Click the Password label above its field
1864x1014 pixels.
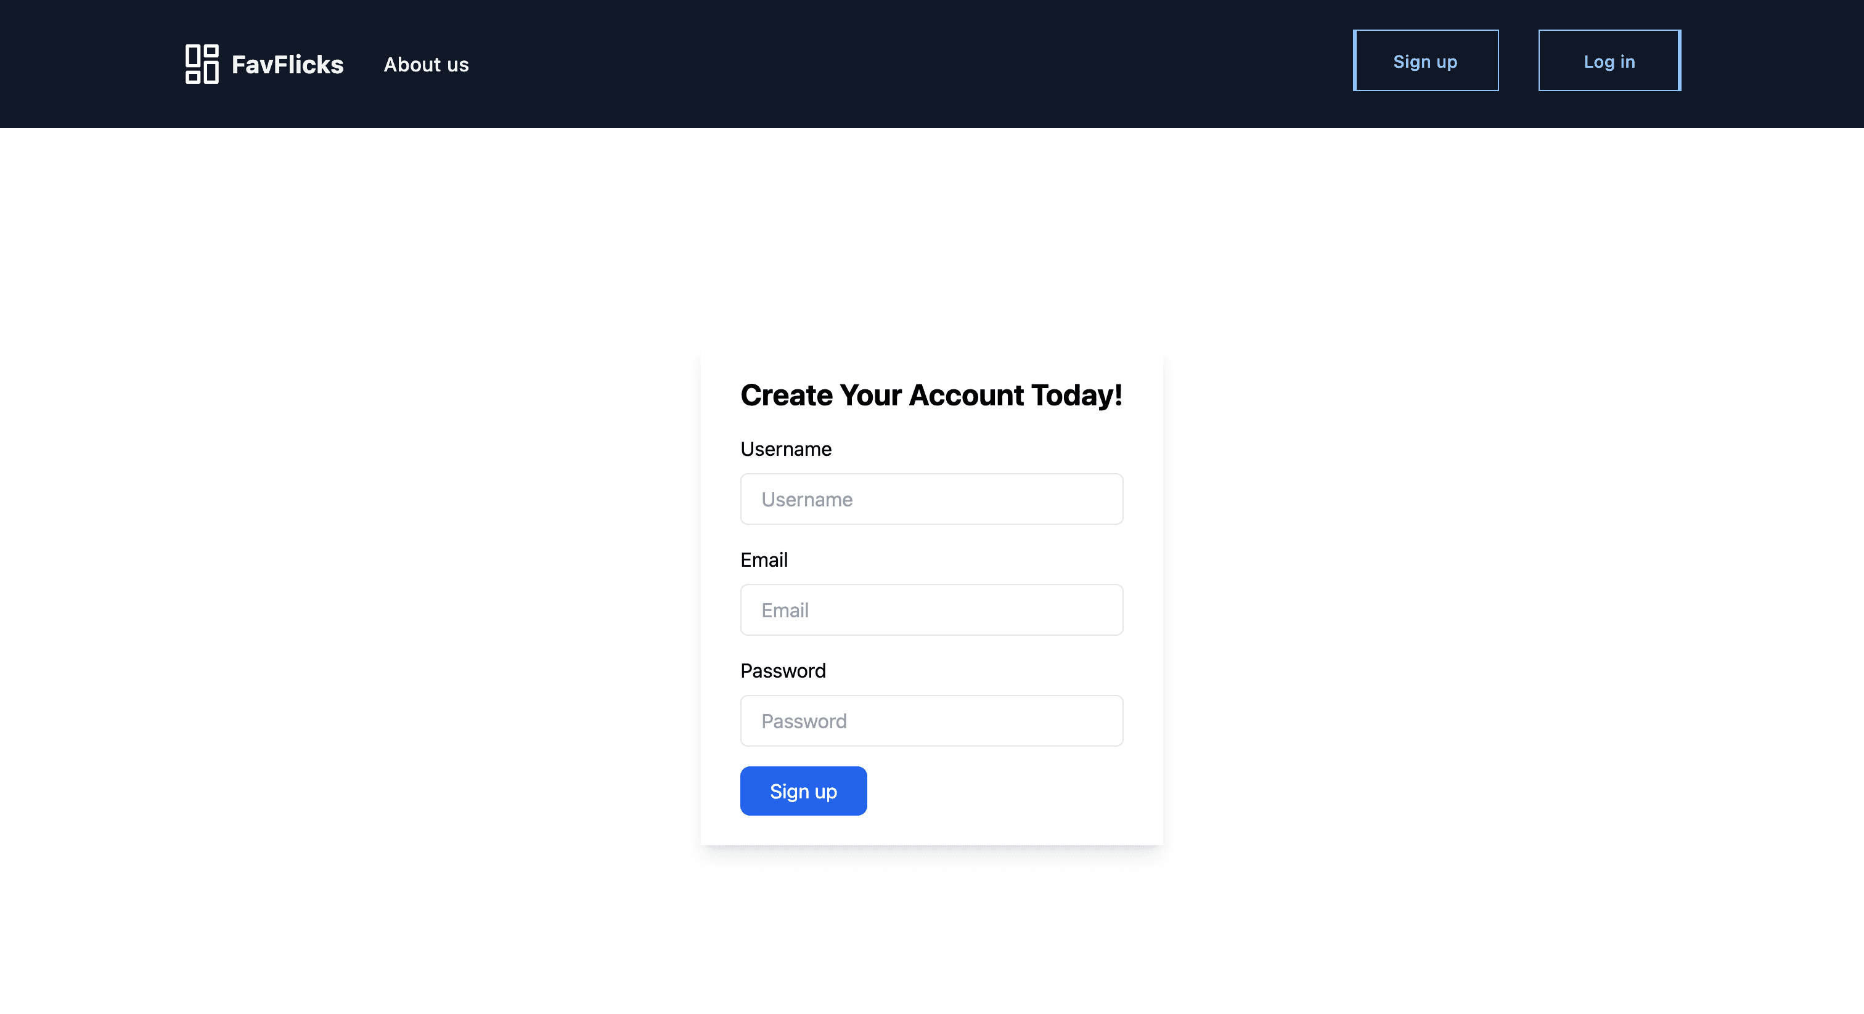tap(783, 670)
